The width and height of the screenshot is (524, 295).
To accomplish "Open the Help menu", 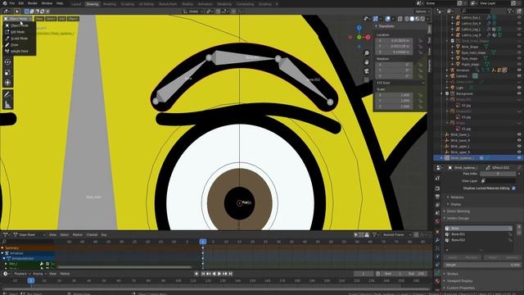I will [x=60, y=3].
